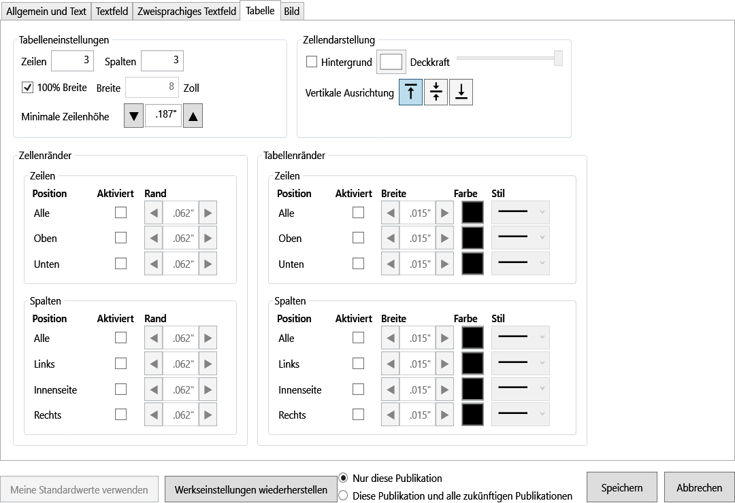Increase cell margin for columns Innenseite
This screenshot has height=503, width=735.
(x=208, y=389)
